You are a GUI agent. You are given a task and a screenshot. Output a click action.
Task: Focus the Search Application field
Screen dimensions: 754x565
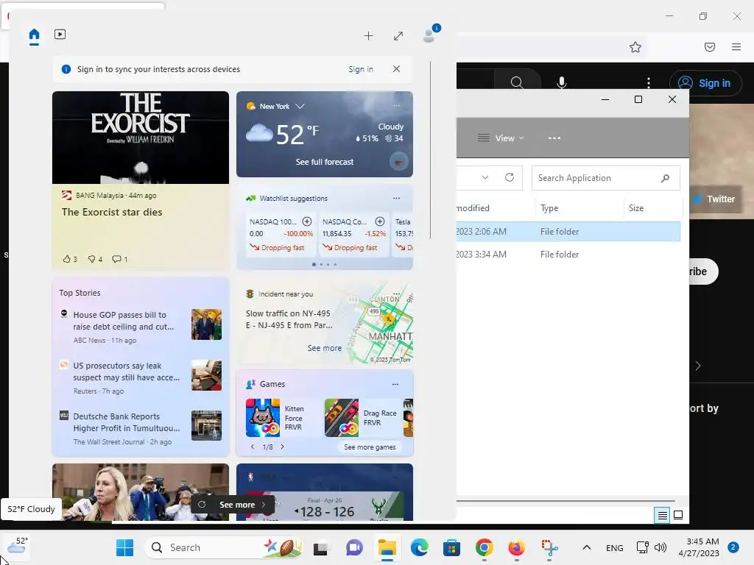tap(606, 178)
